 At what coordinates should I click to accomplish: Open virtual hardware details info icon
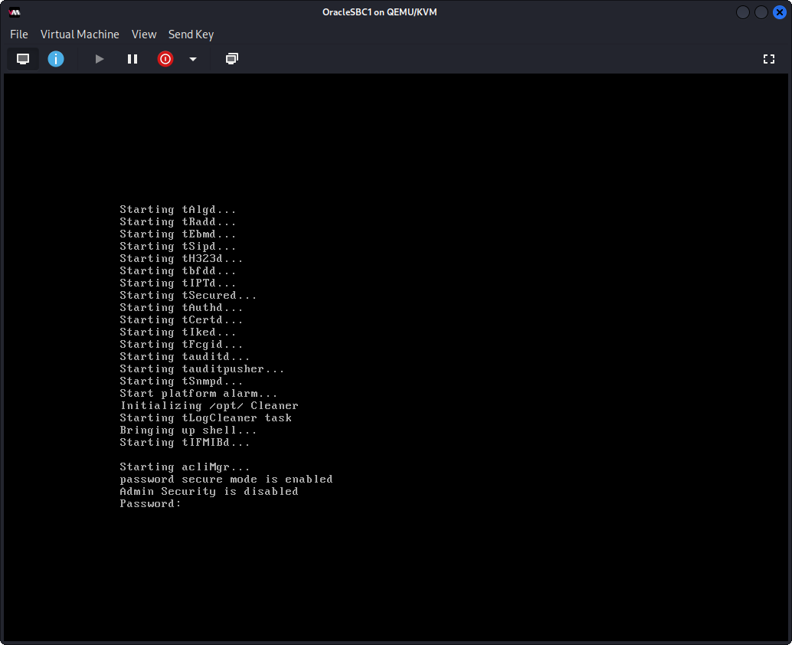(56, 59)
